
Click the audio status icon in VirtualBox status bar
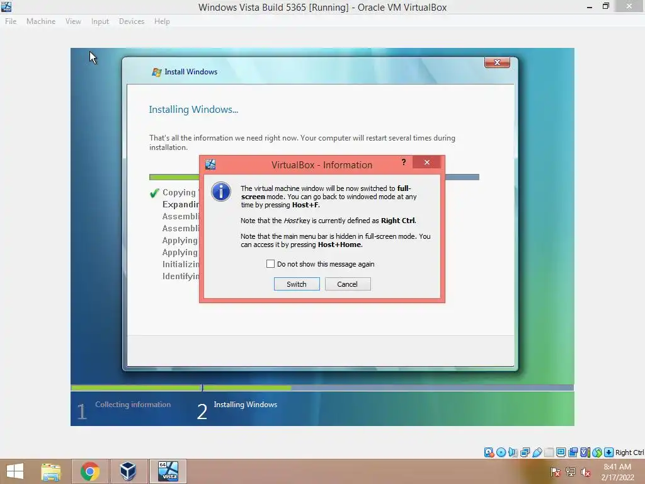coord(513,452)
